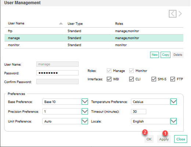
Task: Open the Temperature Preference dropdown arrow
Action: tap(173, 102)
